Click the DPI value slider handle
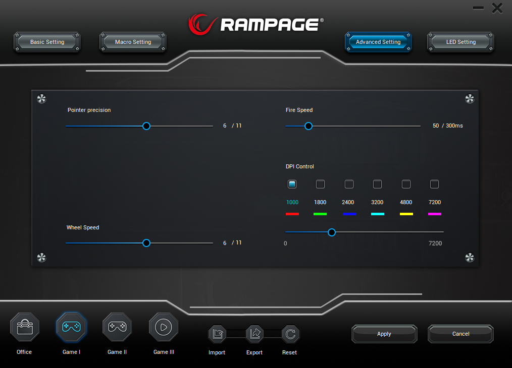512x368 pixels. pyautogui.click(x=332, y=232)
